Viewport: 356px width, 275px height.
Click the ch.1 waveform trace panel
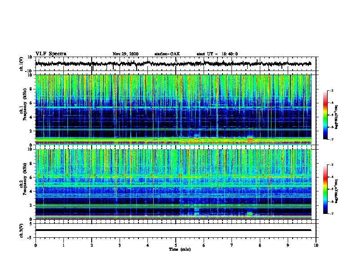point(176,64)
